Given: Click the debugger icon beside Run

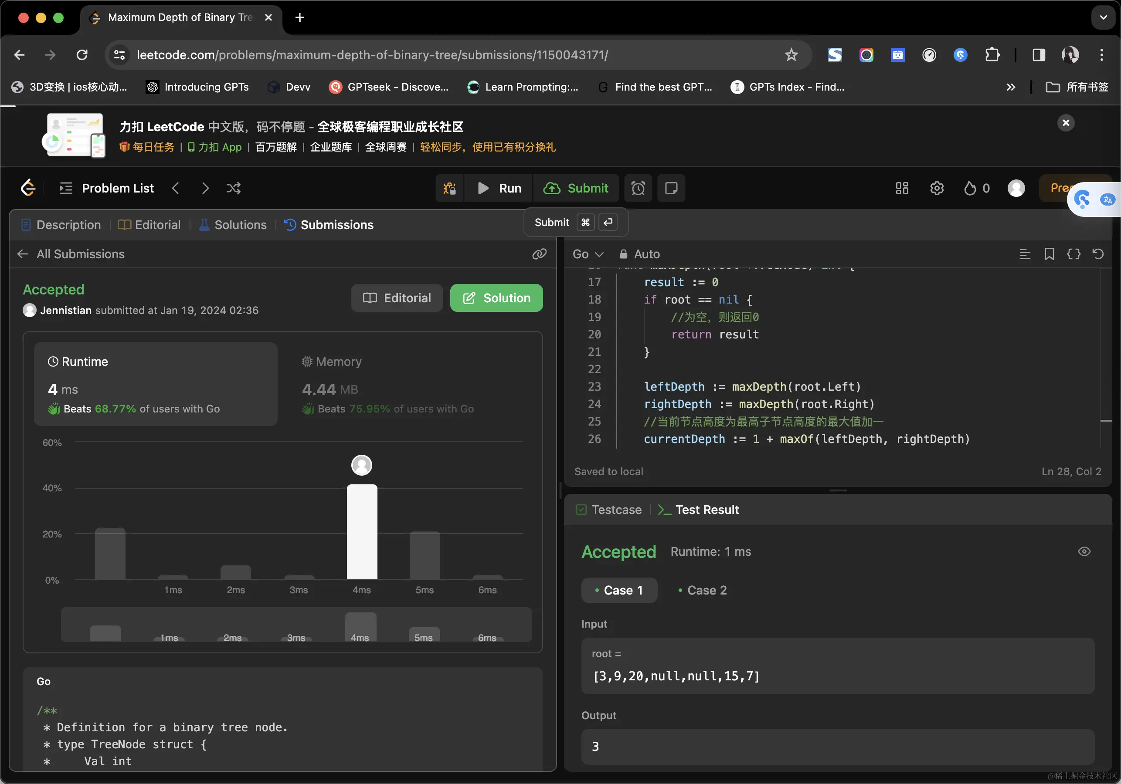Looking at the screenshot, I should 449,188.
